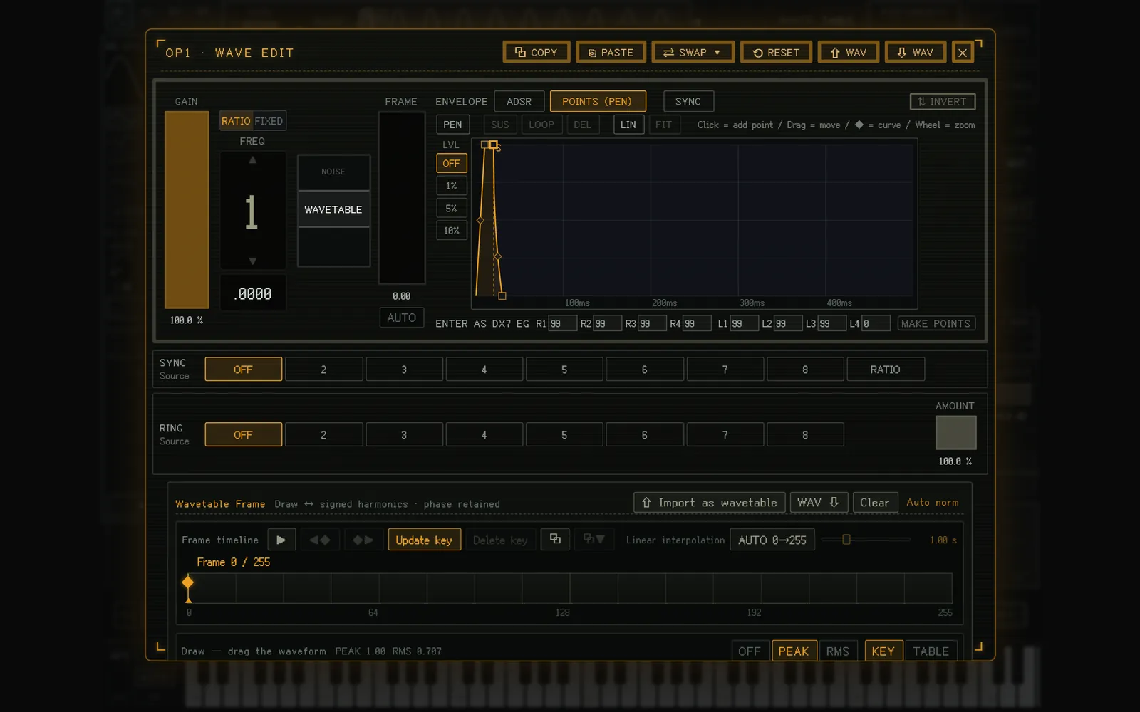1140x712 pixels.
Task: Toggle Auto norm option
Action: coord(932,503)
